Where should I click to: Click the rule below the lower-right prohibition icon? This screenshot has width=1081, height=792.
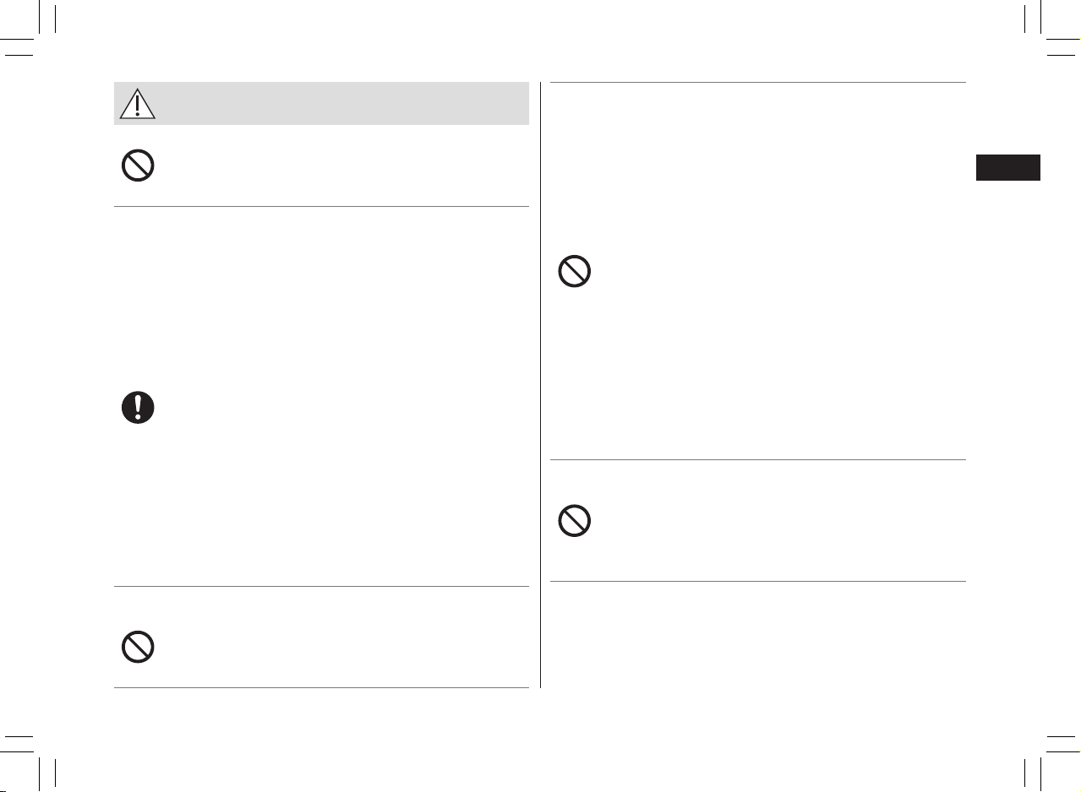[x=758, y=581]
